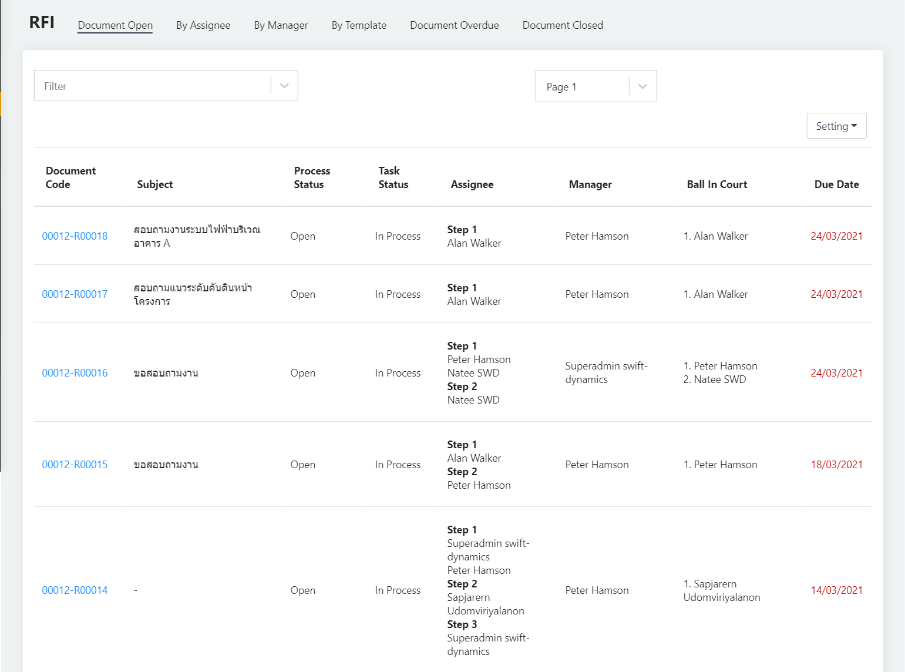
Task: Expand the Filter dropdown chevron
Action: [284, 86]
